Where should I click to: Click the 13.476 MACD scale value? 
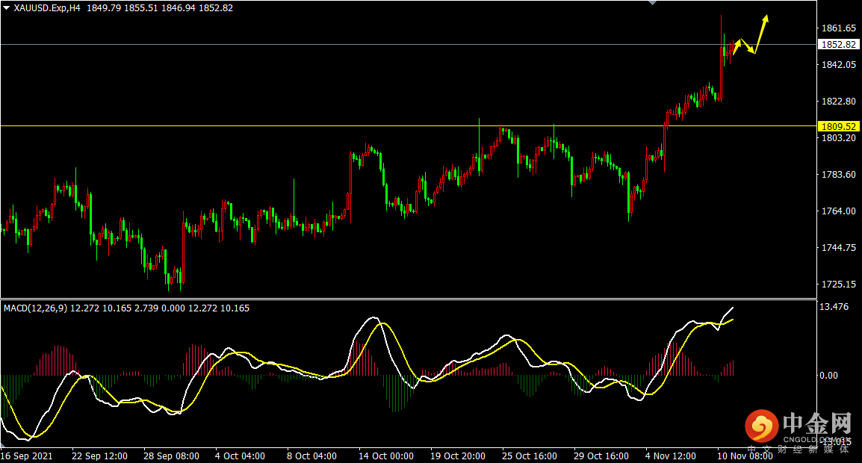(834, 307)
